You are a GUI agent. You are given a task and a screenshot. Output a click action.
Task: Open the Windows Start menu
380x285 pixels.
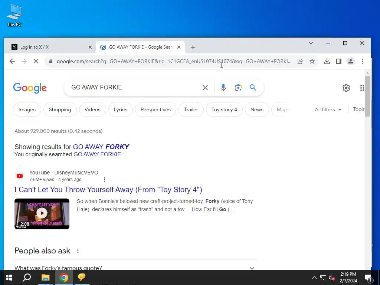9,278
